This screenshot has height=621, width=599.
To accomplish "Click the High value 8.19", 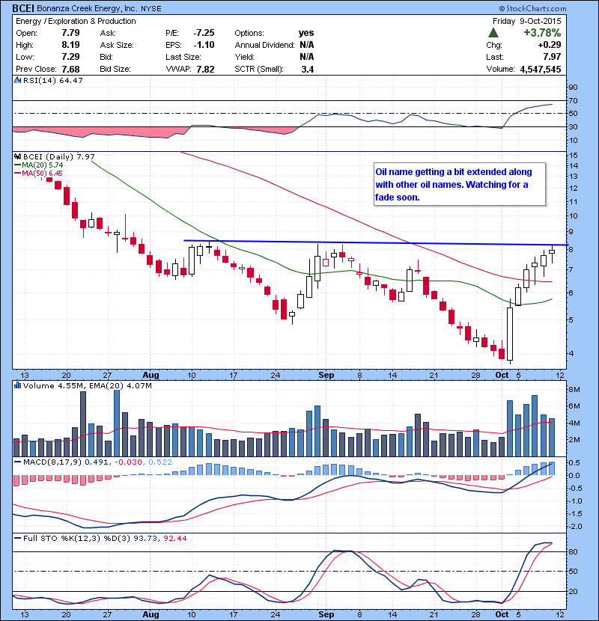I will pos(70,45).
